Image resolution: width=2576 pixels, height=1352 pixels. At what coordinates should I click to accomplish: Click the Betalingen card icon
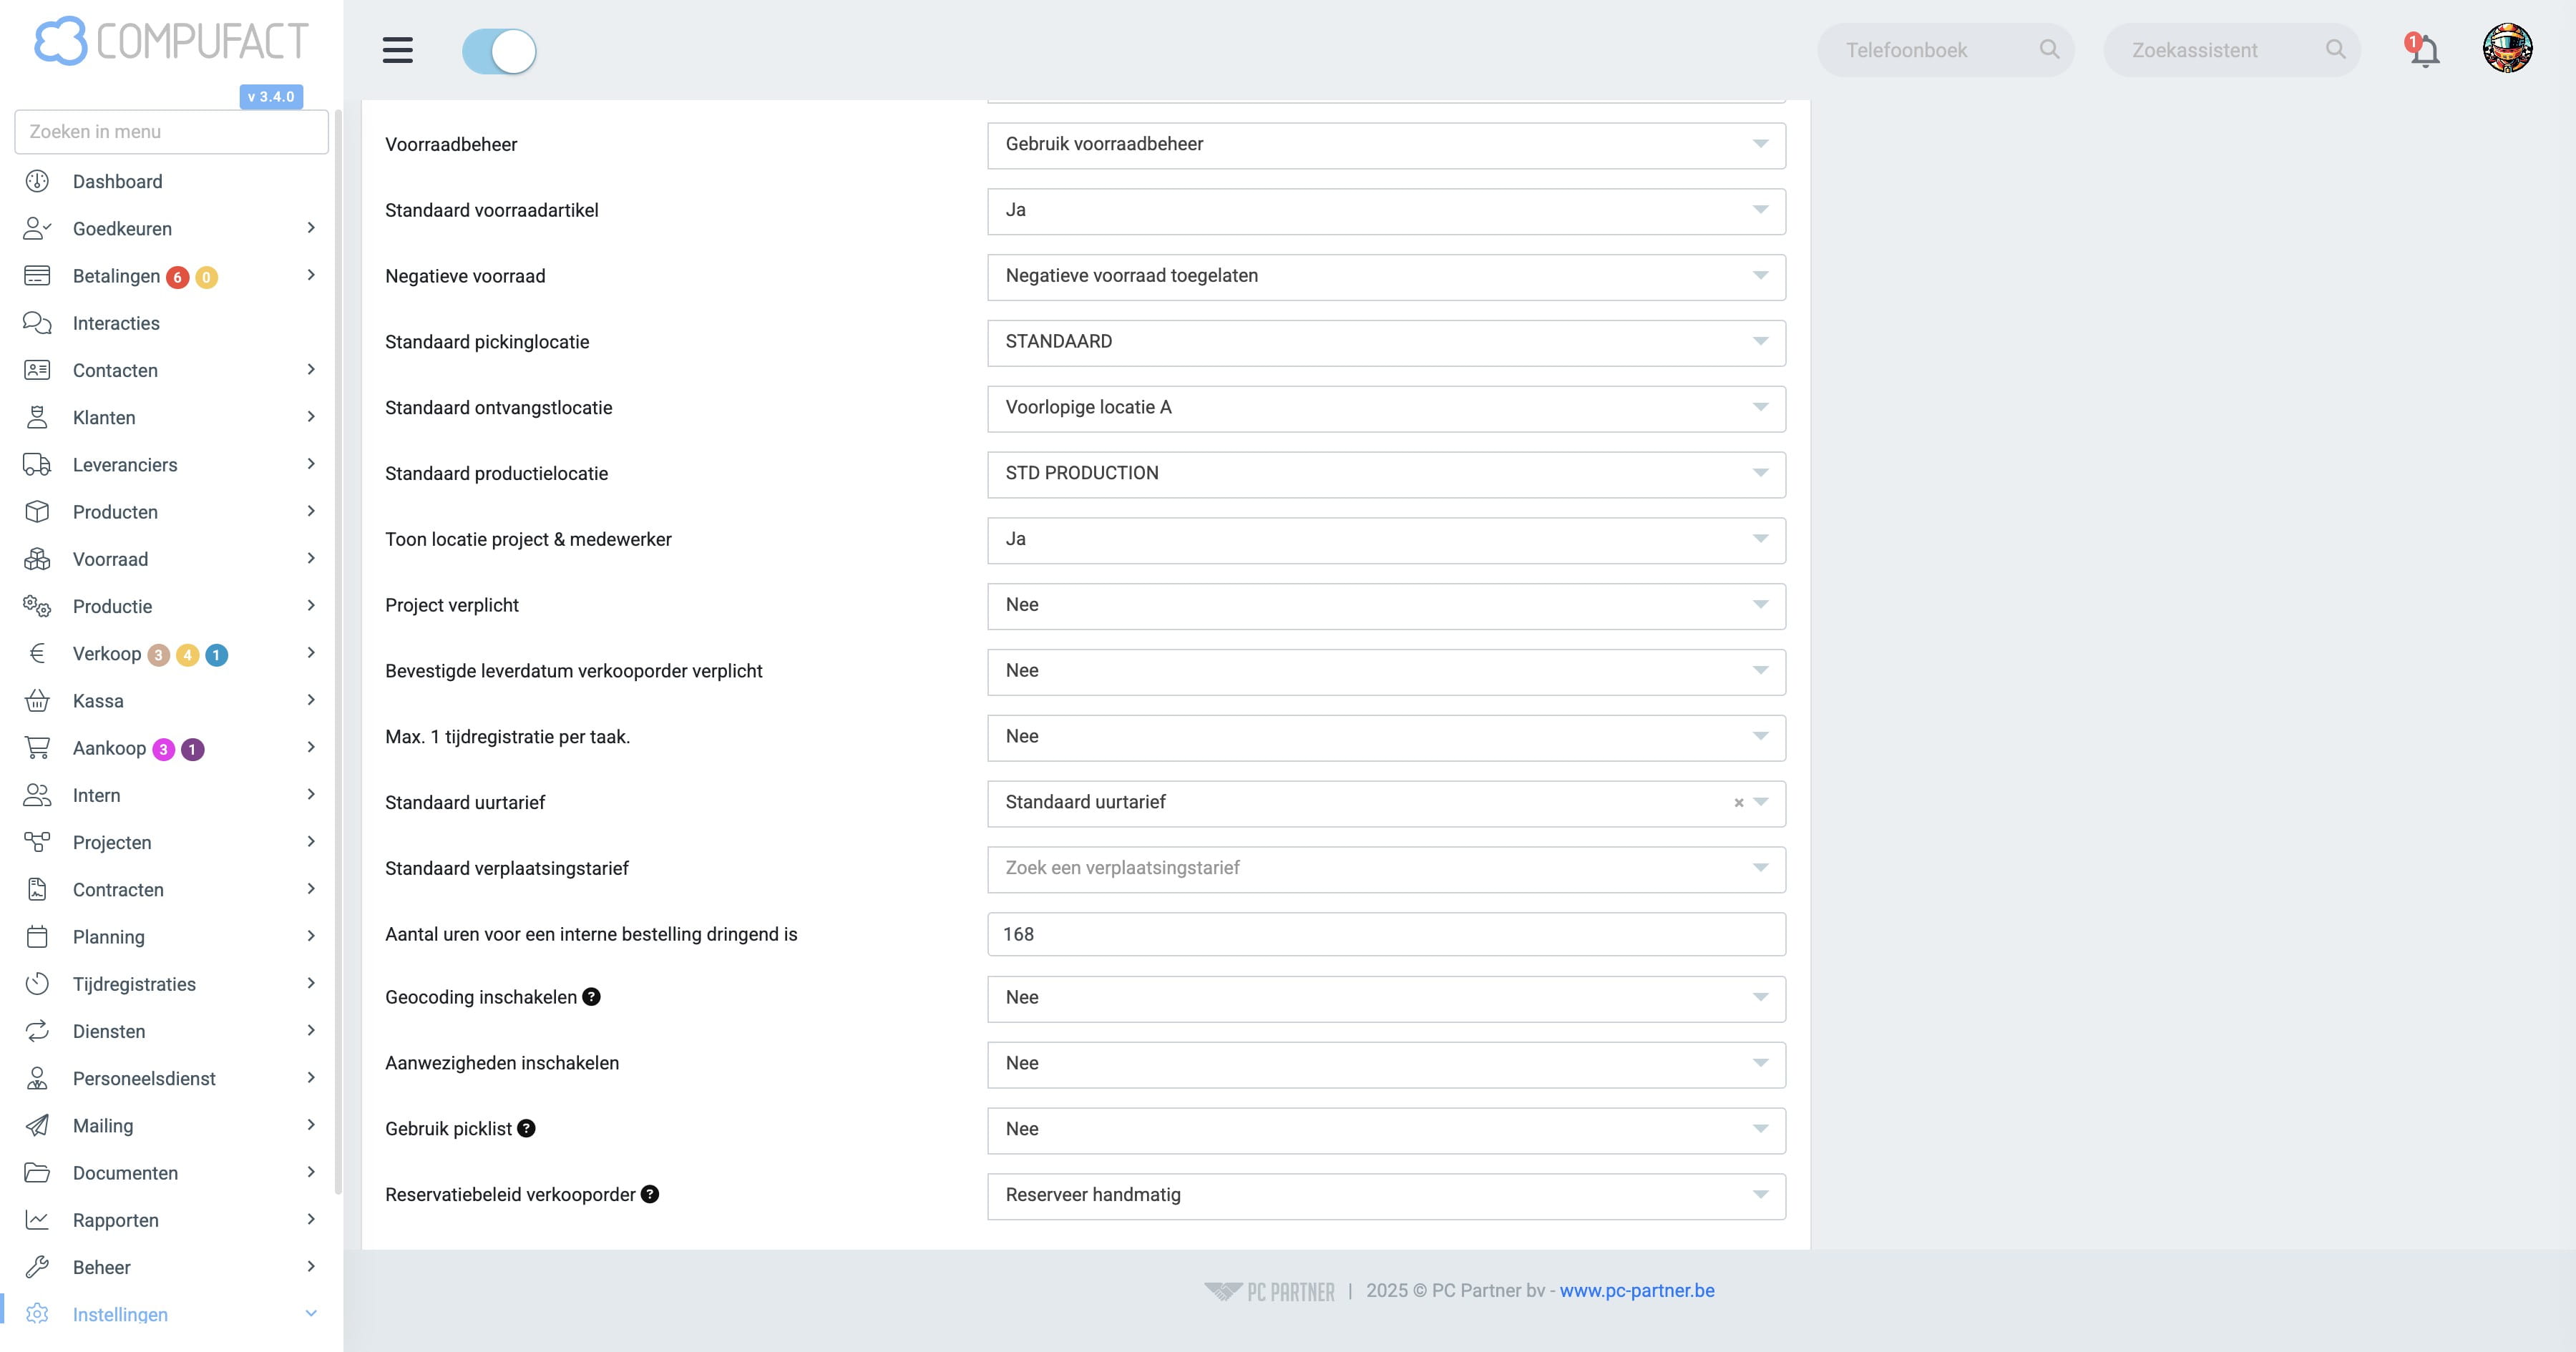[x=37, y=276]
